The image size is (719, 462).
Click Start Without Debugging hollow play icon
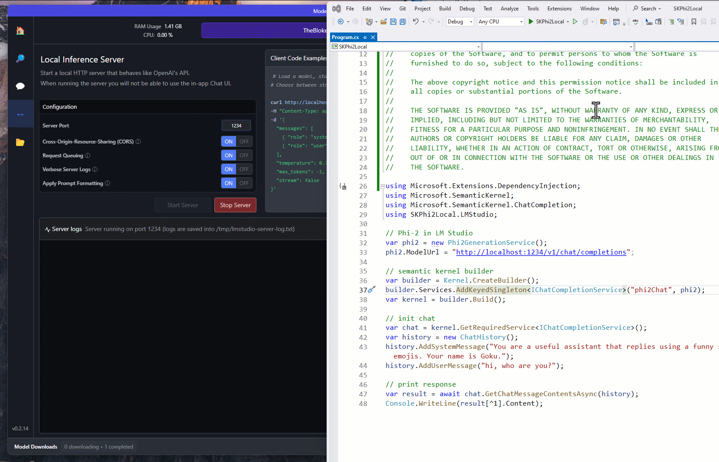tap(575, 22)
